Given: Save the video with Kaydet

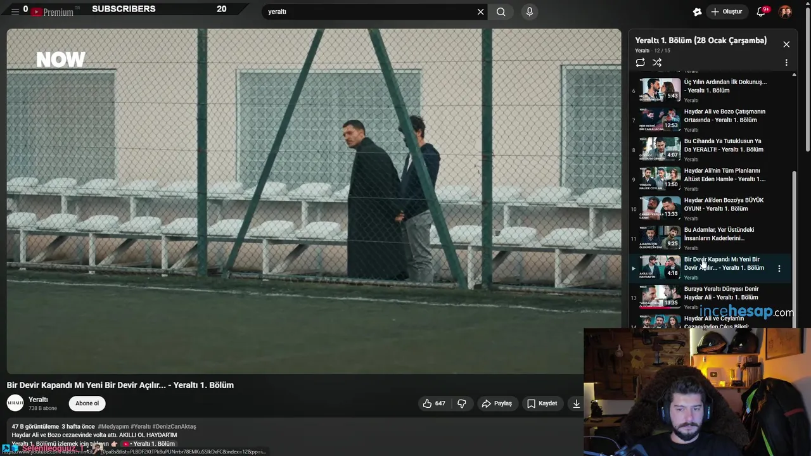Looking at the screenshot, I should coord(542,403).
